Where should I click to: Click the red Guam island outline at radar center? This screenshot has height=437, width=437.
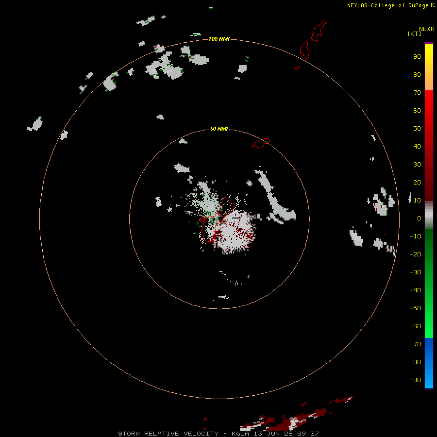[217, 219]
